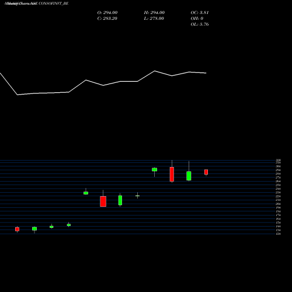Click the 124 price axis label

[x=278, y=234]
